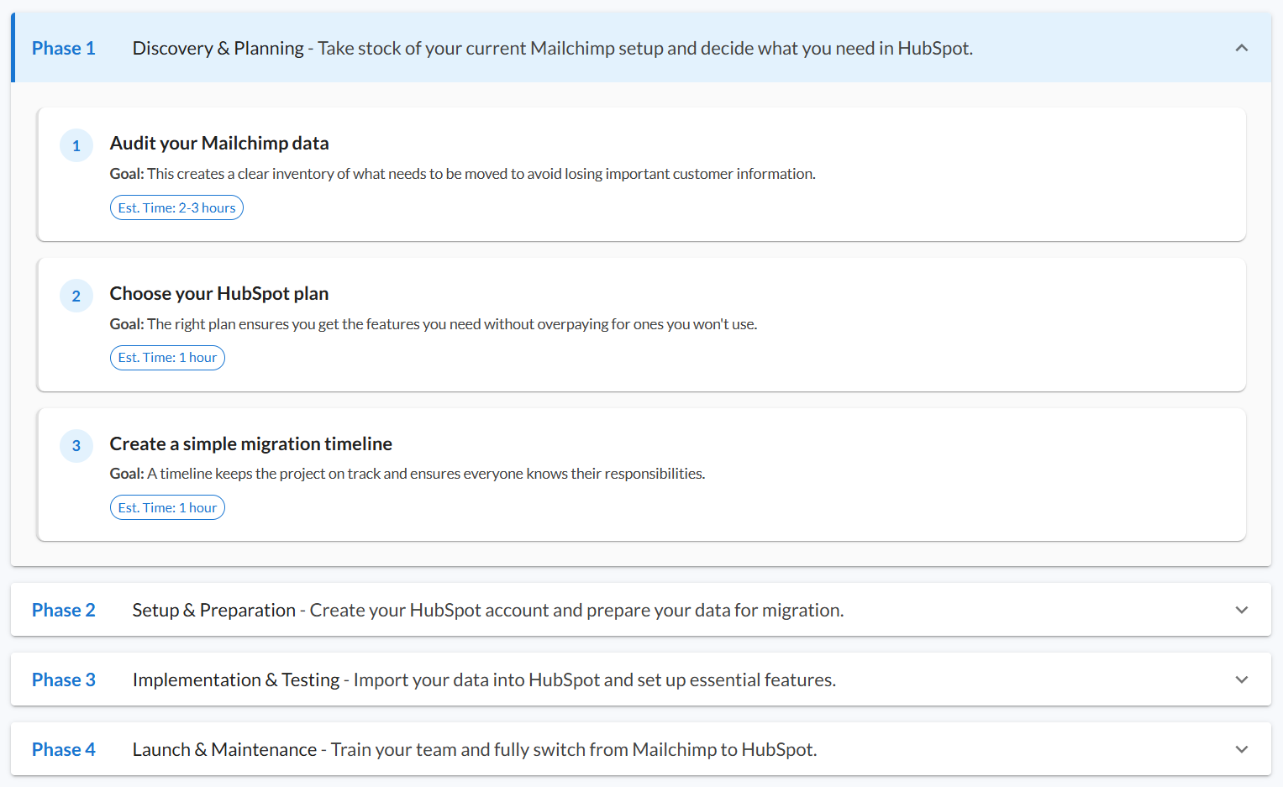This screenshot has height=787, width=1283.
Task: Expand the Implementation & Testing phase
Action: click(588, 679)
